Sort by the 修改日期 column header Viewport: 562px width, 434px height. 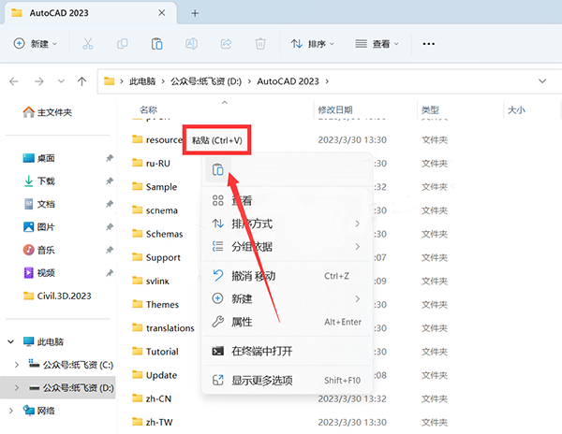(x=335, y=109)
